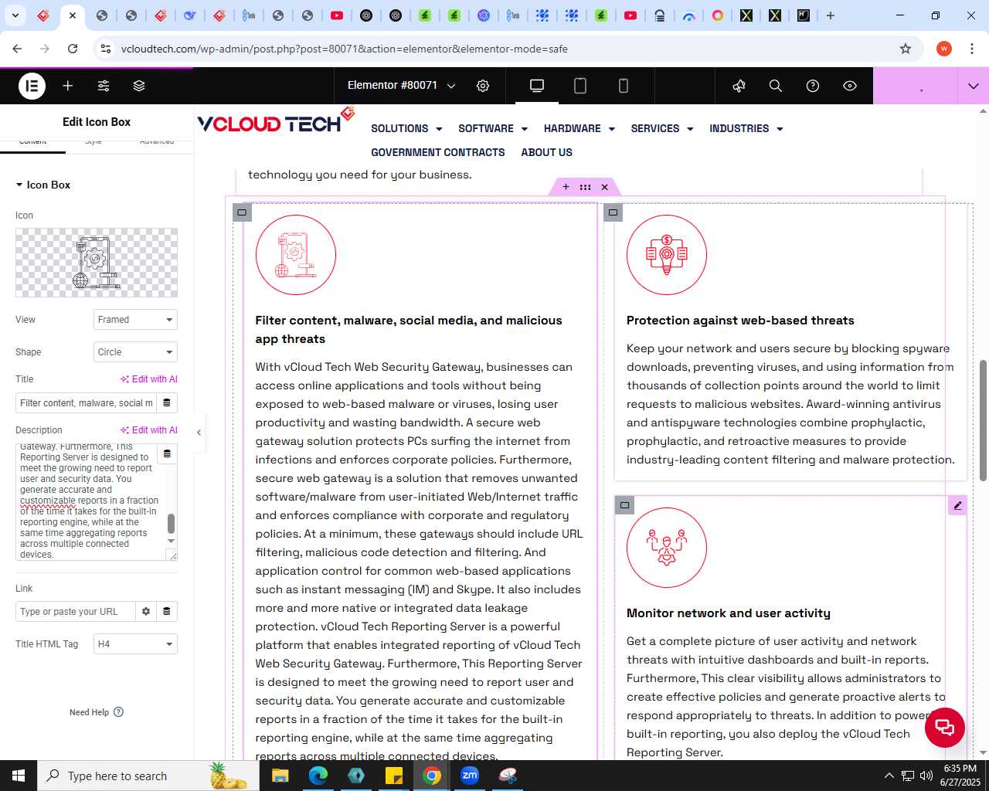
Task: Focus the Title input field
Action: [x=86, y=403]
